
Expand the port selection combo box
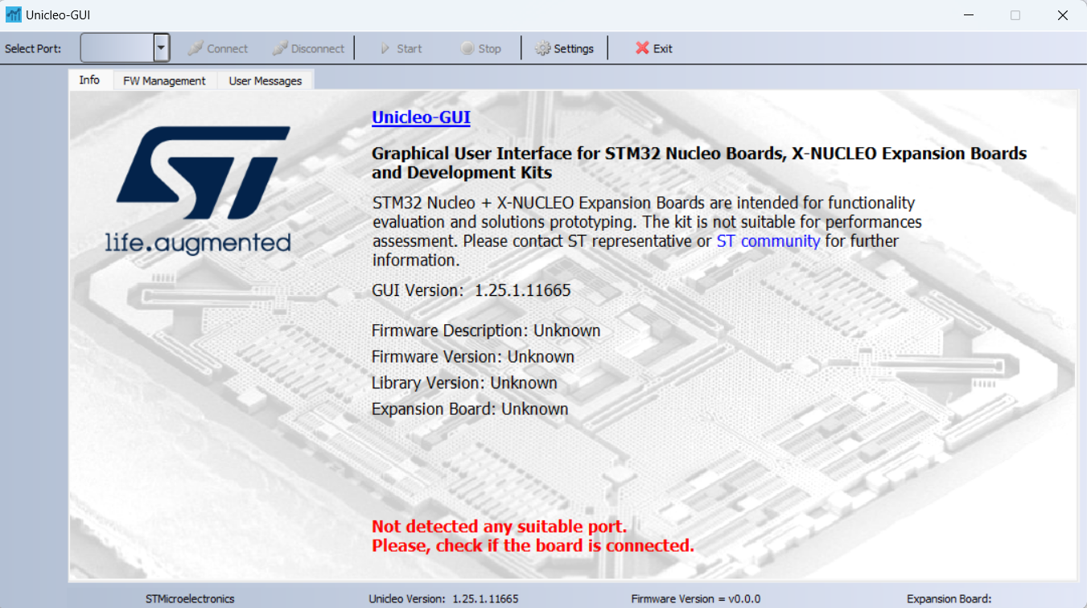(x=160, y=47)
